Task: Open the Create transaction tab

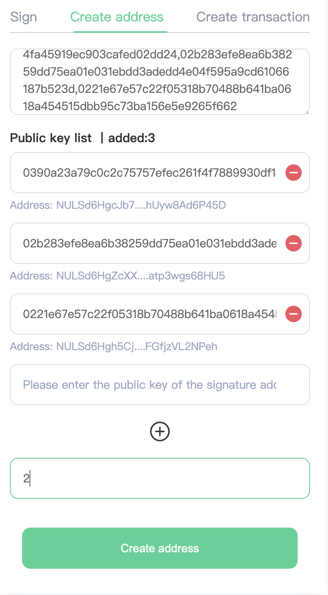Action: pos(253,17)
